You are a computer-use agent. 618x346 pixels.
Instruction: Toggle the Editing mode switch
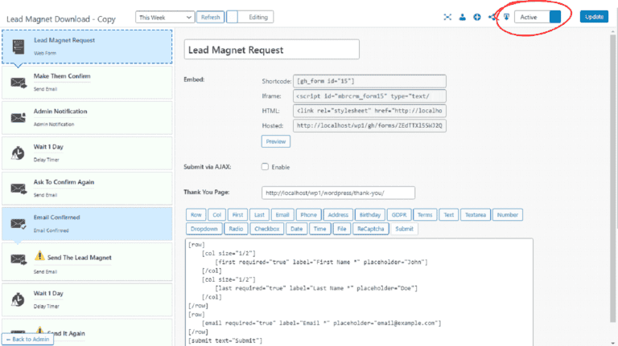(x=250, y=17)
